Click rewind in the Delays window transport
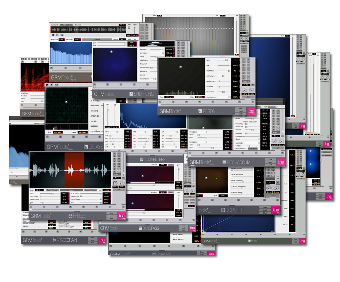The height and width of the screenshot is (282, 340). 47,85
